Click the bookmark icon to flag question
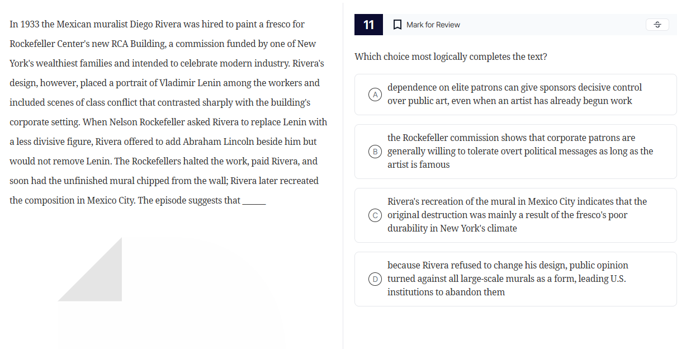 pos(398,25)
